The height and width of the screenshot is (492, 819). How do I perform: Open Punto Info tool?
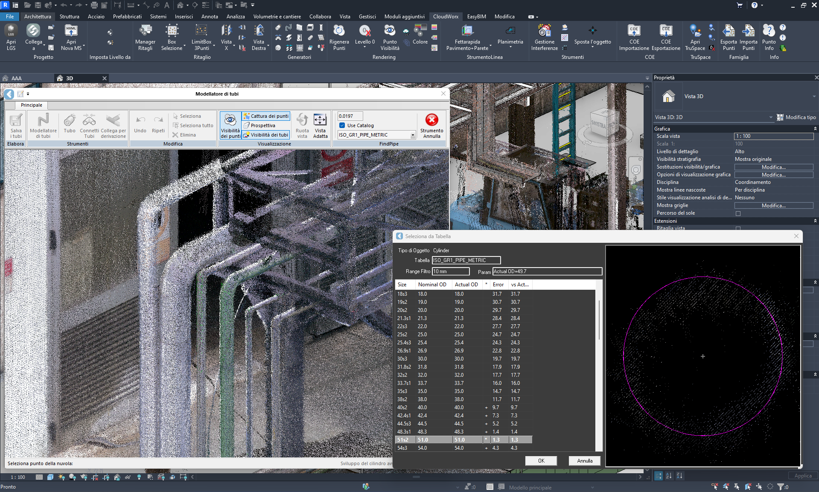click(769, 37)
